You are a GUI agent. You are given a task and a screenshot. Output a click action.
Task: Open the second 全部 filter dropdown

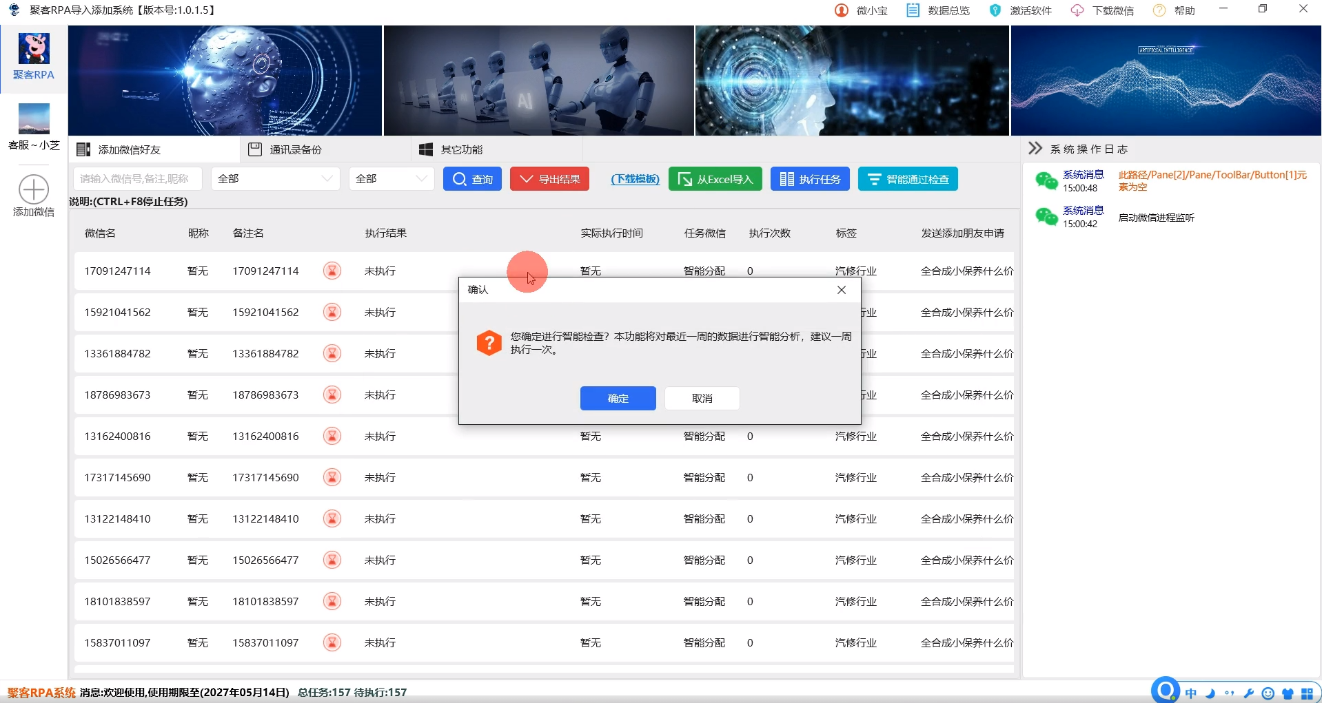[391, 178]
